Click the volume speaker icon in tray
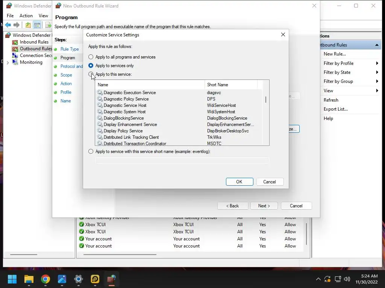385x288 pixels. [347, 279]
